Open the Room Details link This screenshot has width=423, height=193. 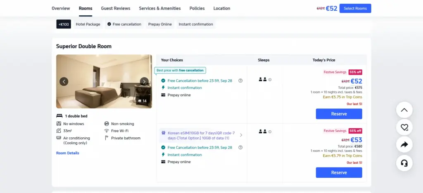point(68,153)
